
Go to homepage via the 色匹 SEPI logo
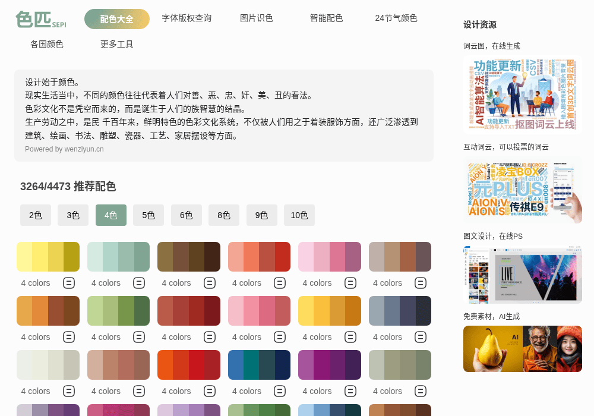(41, 20)
